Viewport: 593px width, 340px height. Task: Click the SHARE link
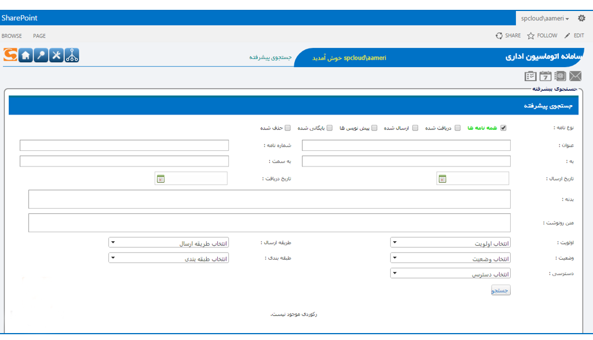(508, 36)
